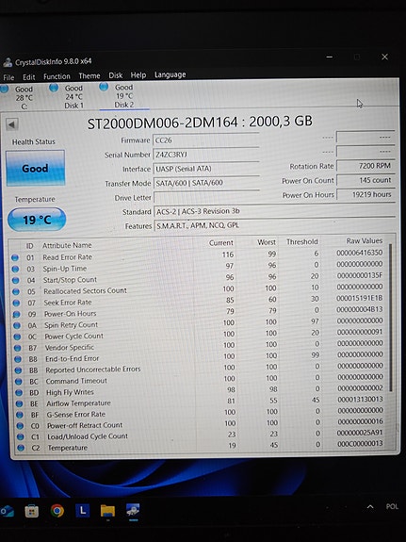The height and width of the screenshot is (542, 406).
Task: Click the Raw Values column header
Action: pyautogui.click(x=365, y=241)
